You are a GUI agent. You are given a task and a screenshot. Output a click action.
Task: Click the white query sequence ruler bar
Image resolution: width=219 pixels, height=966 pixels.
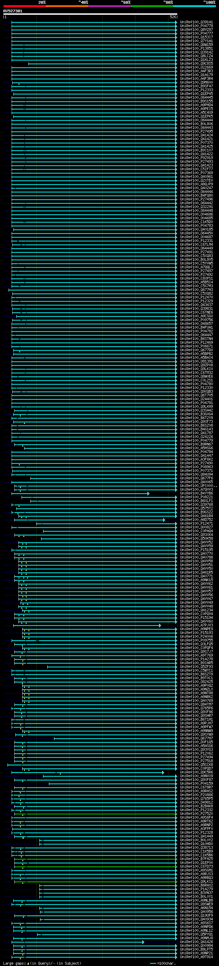coord(90,14)
